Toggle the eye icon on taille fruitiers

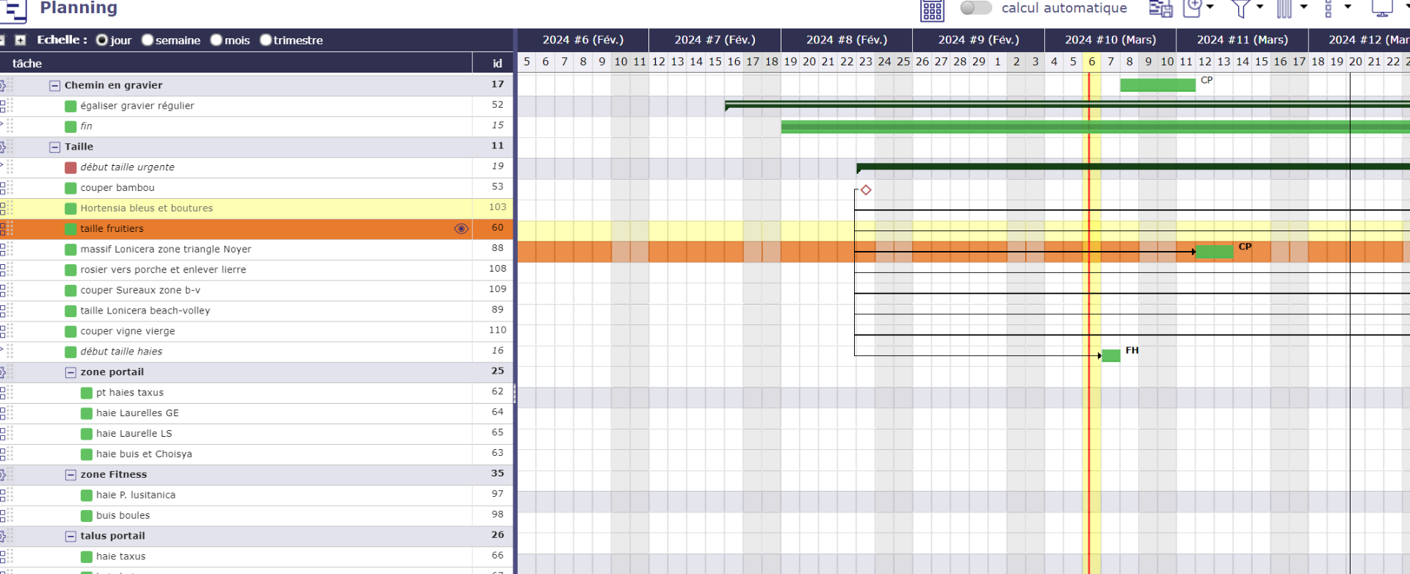[x=461, y=229]
